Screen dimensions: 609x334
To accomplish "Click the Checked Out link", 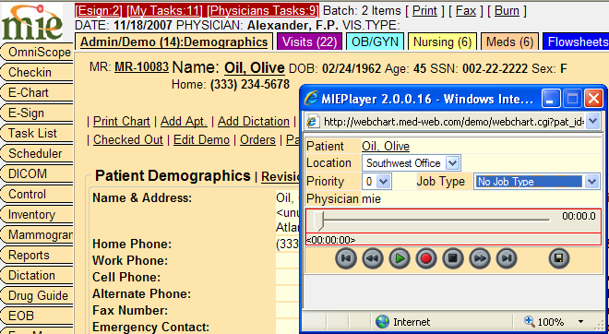I will click(x=127, y=140).
